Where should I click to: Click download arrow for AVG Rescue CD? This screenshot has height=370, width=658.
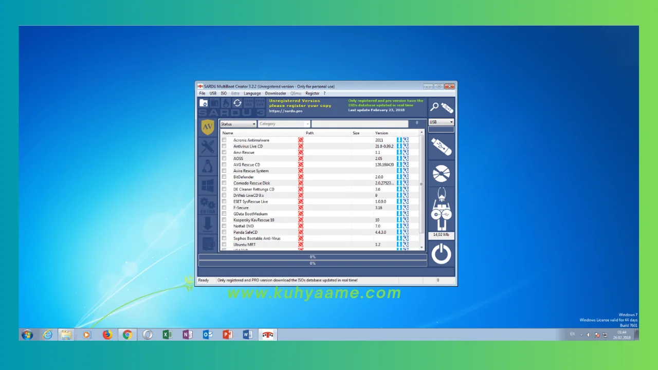[x=399, y=164]
